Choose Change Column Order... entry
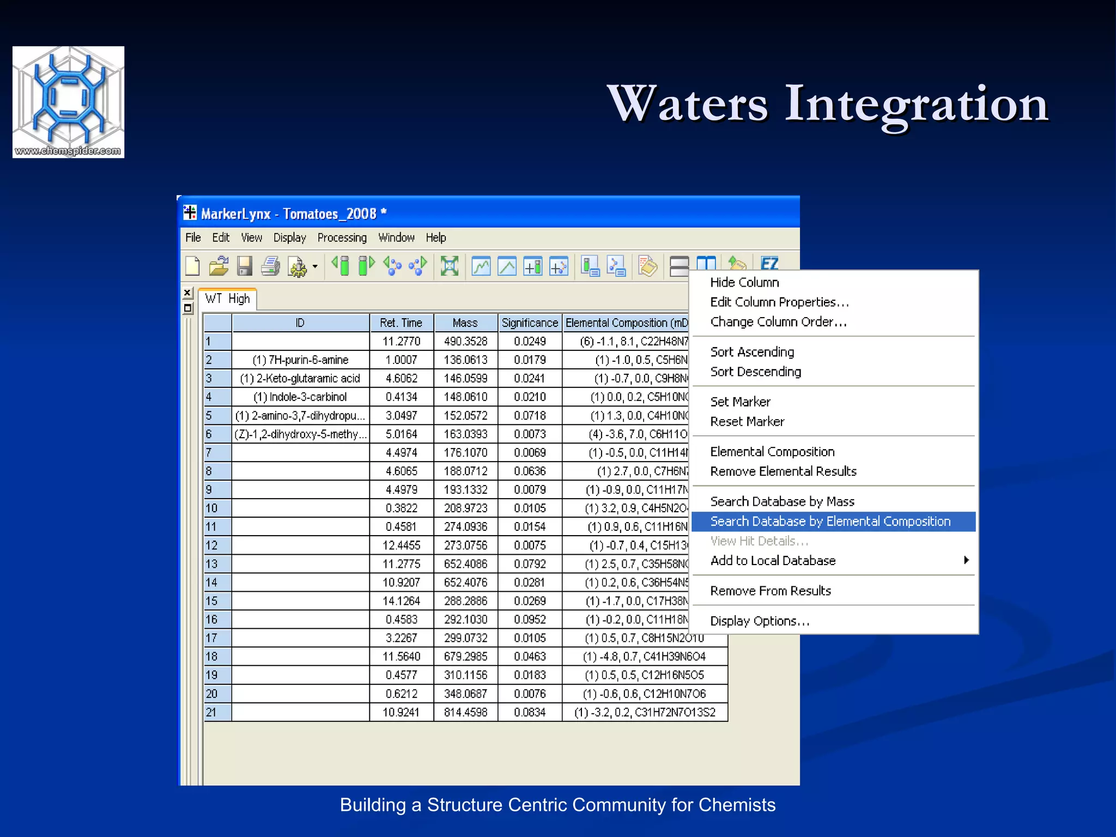1116x837 pixels. 778,322
